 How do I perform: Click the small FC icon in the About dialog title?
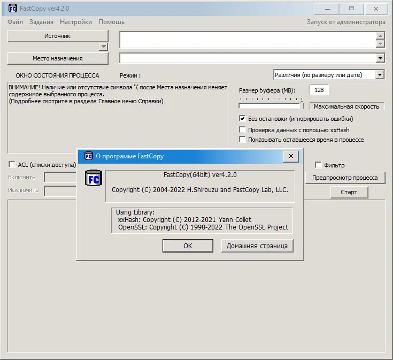pyautogui.click(x=88, y=156)
